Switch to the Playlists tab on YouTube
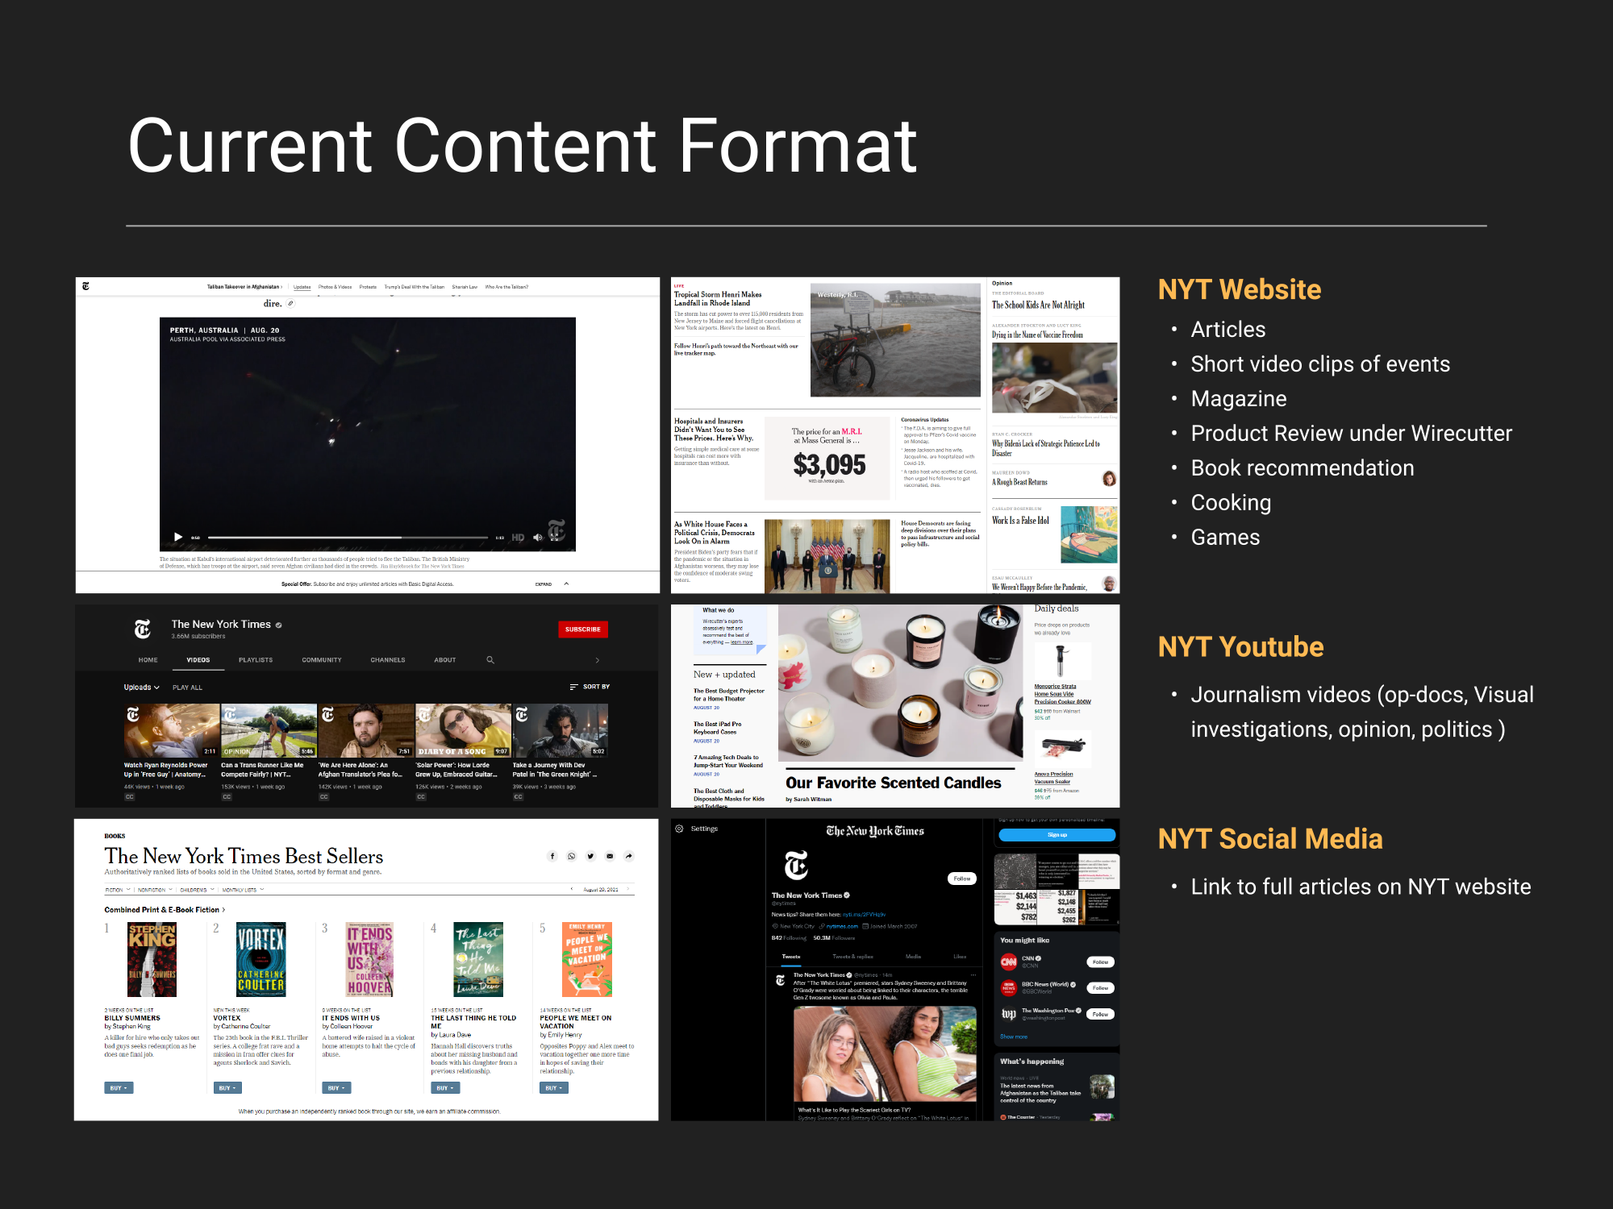The image size is (1613, 1209). 256,660
